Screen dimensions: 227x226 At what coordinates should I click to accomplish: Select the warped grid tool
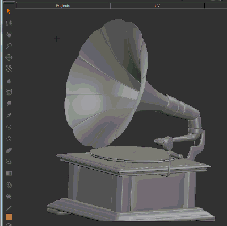pyautogui.click(x=9, y=92)
